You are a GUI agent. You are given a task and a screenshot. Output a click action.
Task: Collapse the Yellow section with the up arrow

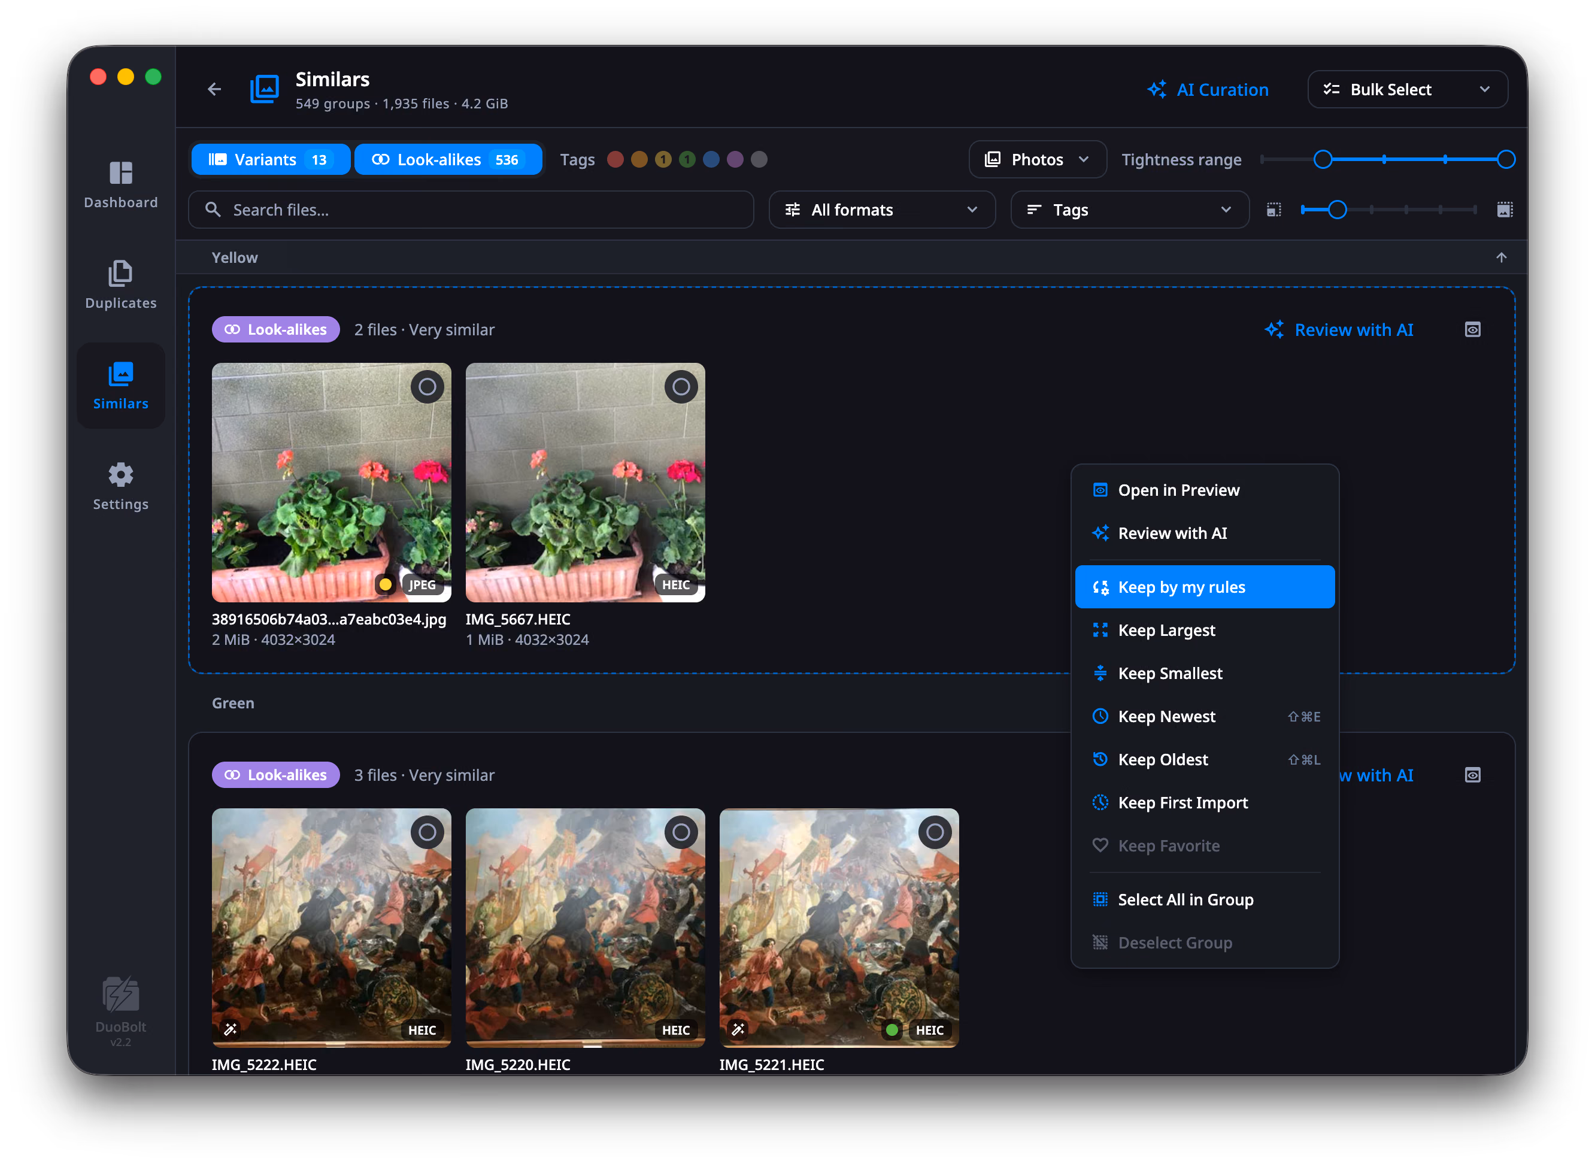point(1502,258)
